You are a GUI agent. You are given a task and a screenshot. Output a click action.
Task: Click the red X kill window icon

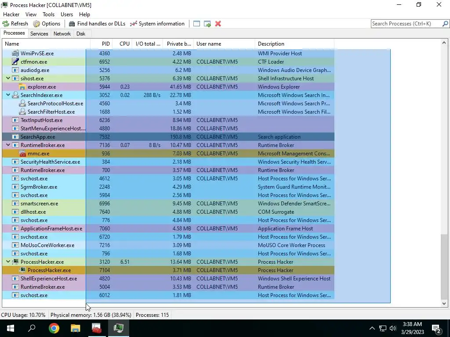tap(218, 24)
